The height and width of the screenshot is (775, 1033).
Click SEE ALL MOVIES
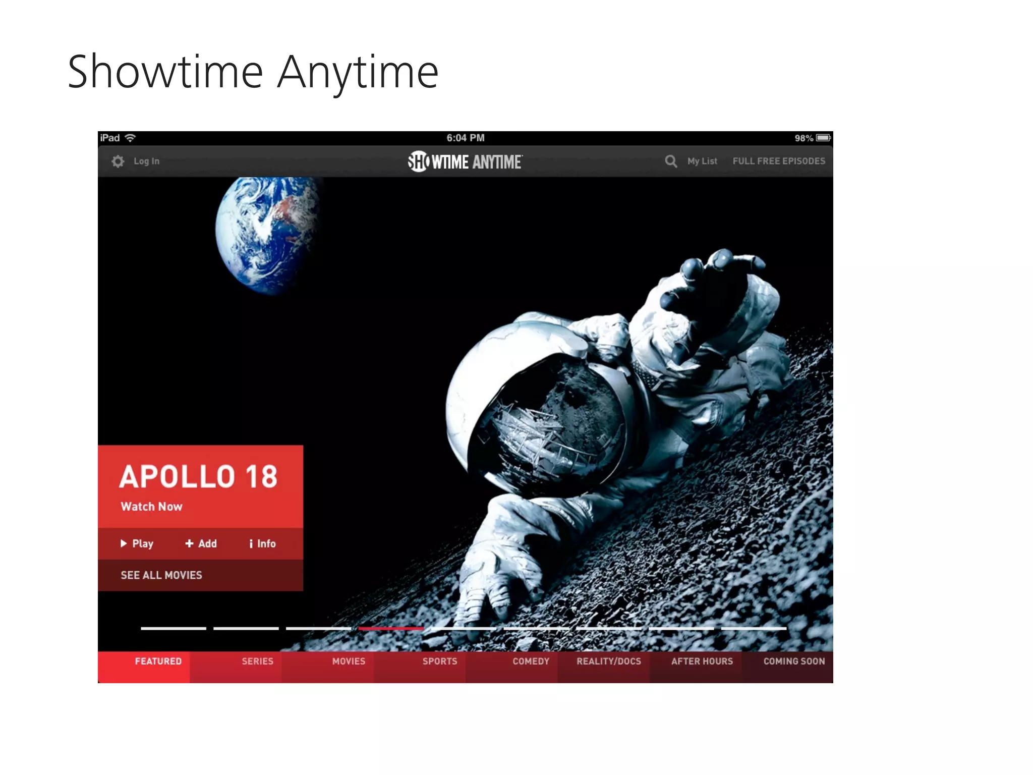[161, 575]
